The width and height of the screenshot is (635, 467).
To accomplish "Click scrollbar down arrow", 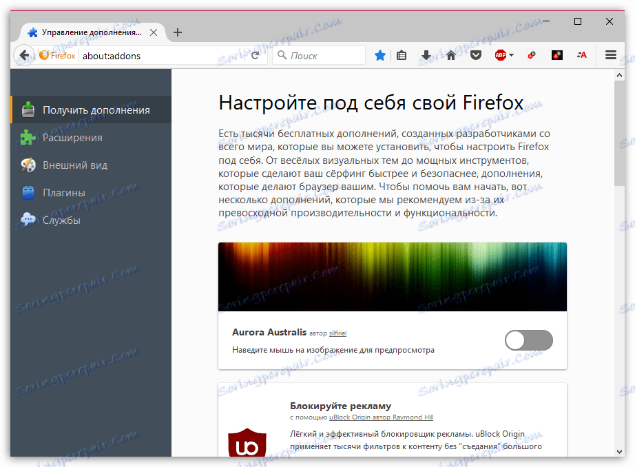I will [619, 451].
